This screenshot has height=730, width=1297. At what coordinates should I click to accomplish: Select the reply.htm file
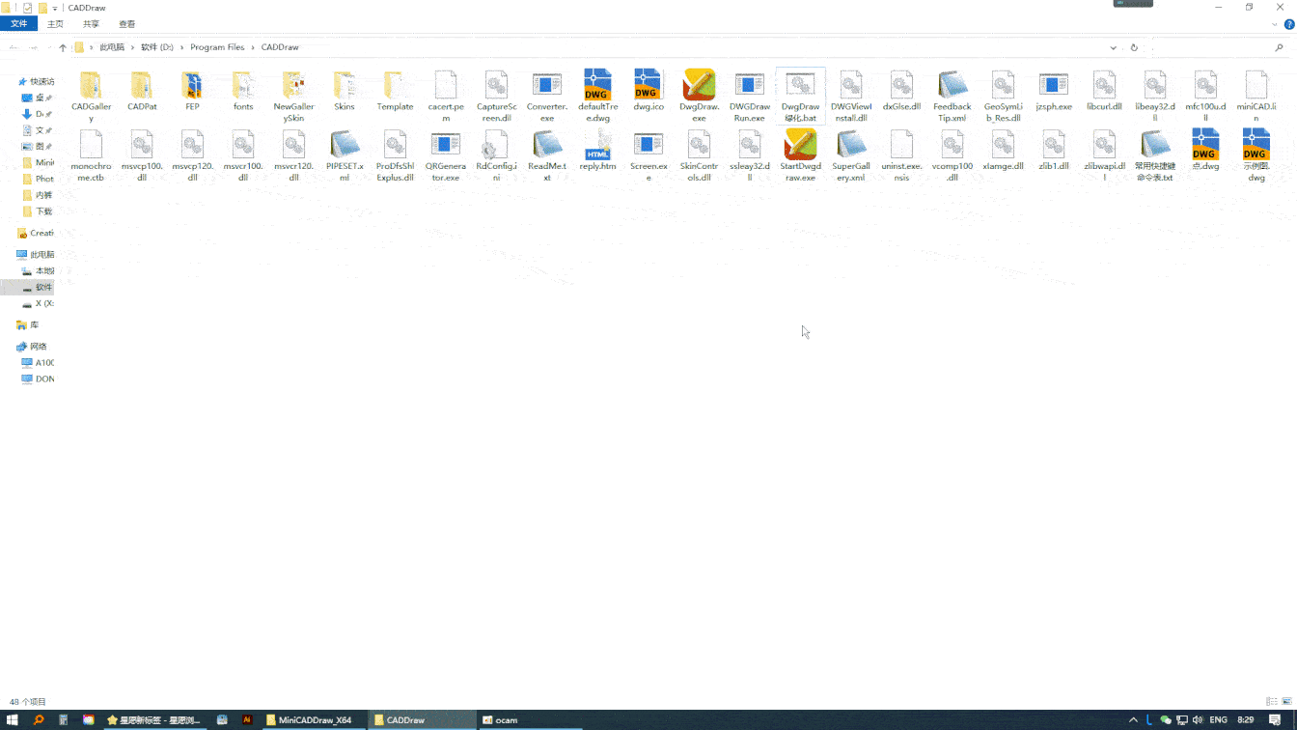coord(597,150)
